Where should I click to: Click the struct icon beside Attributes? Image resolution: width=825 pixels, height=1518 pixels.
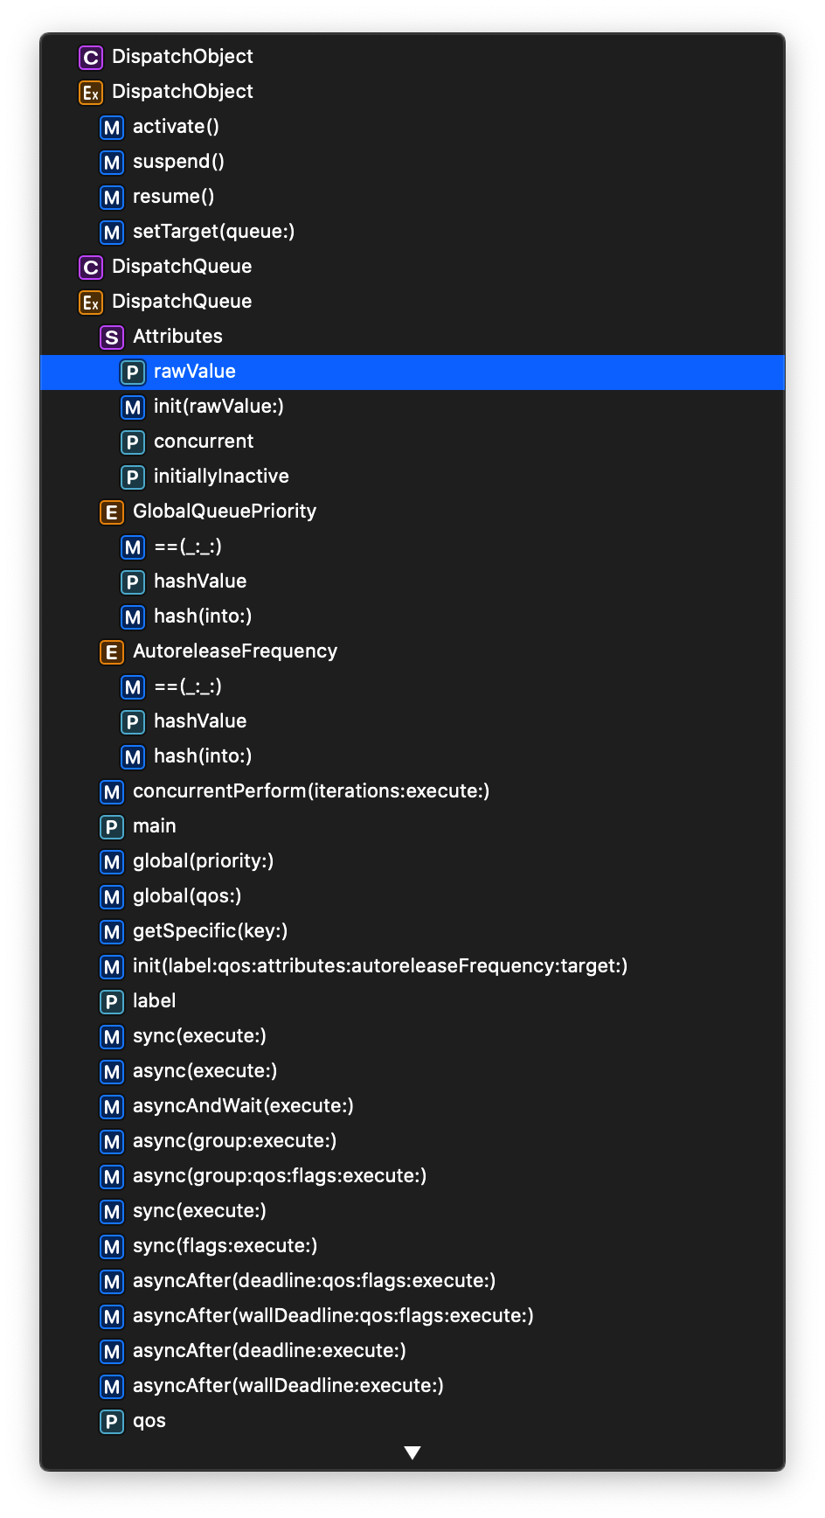[x=112, y=338]
